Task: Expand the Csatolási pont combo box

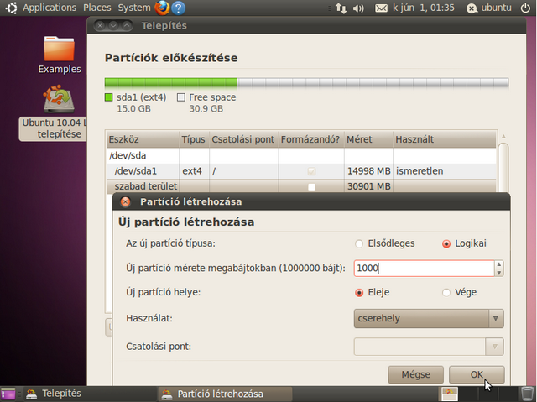Action: point(428,347)
